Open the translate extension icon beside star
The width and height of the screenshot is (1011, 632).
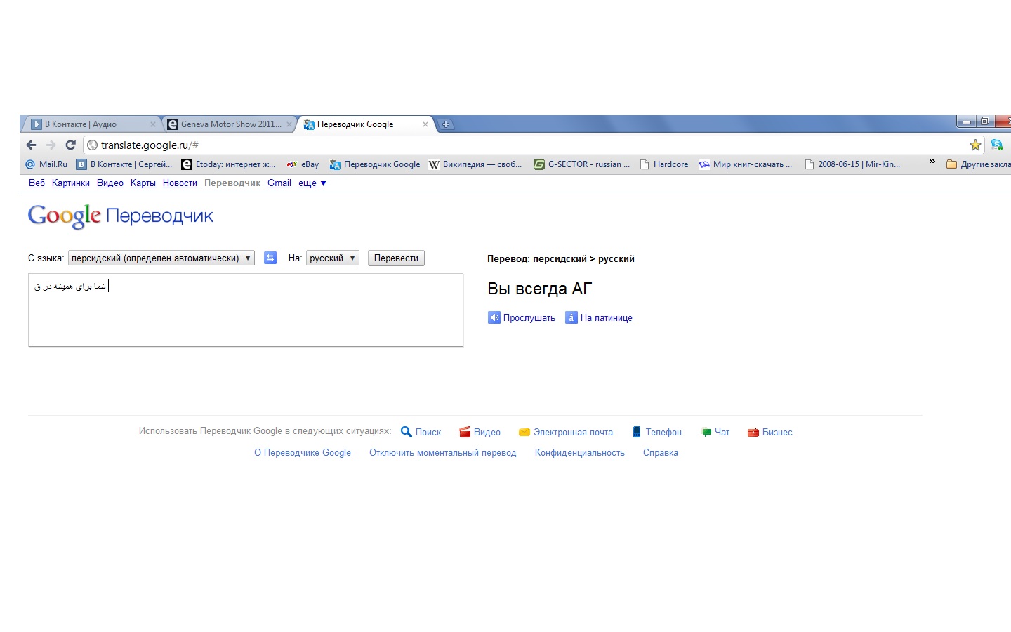coord(996,145)
